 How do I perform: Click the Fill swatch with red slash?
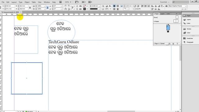(85, 6)
